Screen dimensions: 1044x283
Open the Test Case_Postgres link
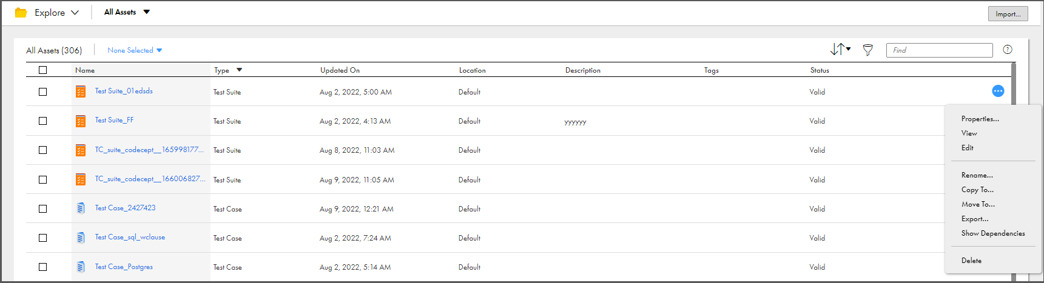124,267
